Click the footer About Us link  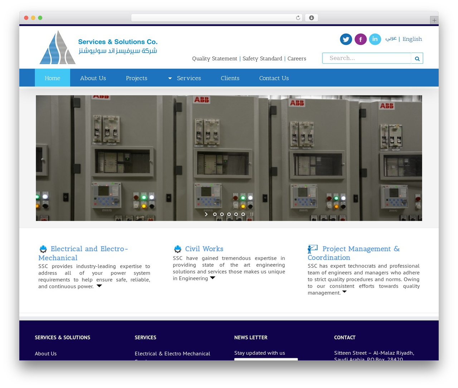tap(46, 354)
